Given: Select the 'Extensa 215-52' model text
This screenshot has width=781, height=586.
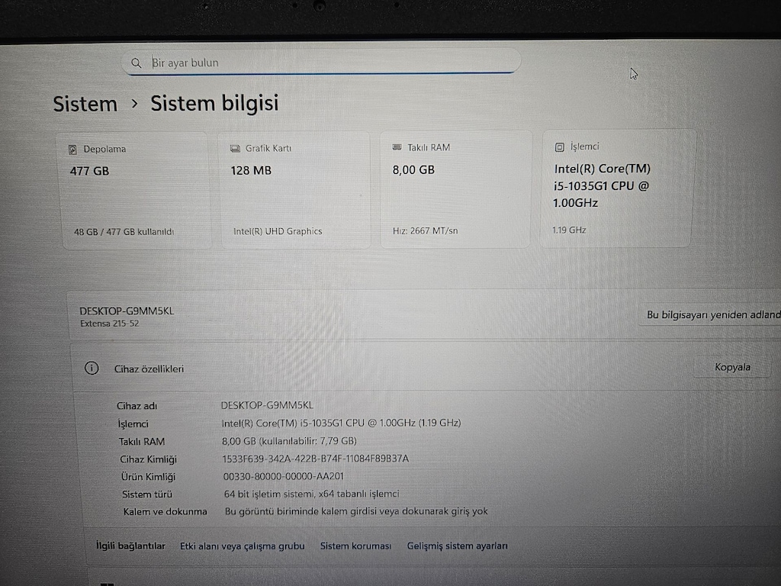Looking at the screenshot, I should pos(110,324).
